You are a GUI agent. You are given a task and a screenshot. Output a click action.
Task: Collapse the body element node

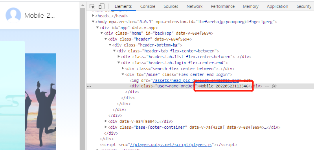point(93,22)
